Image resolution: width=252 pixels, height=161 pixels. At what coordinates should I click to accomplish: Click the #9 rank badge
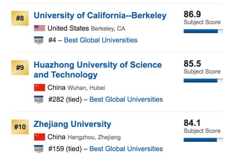[20, 68]
